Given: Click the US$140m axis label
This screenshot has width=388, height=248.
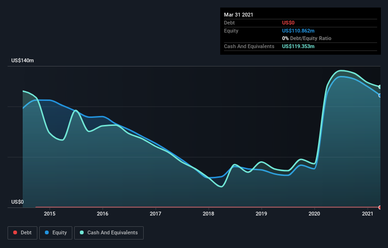Looking at the screenshot, I should [x=23, y=60].
